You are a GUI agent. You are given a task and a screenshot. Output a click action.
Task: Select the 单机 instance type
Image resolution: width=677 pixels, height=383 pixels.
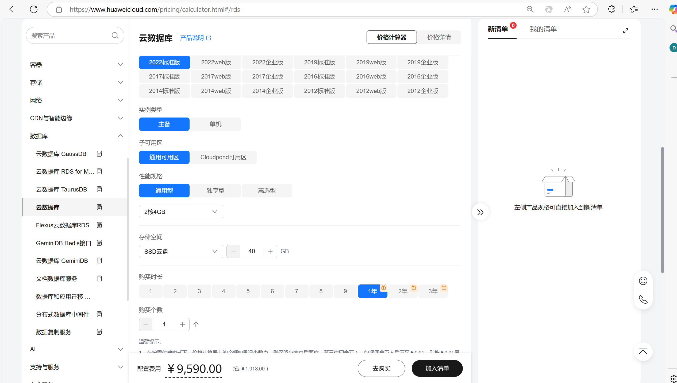coord(216,124)
